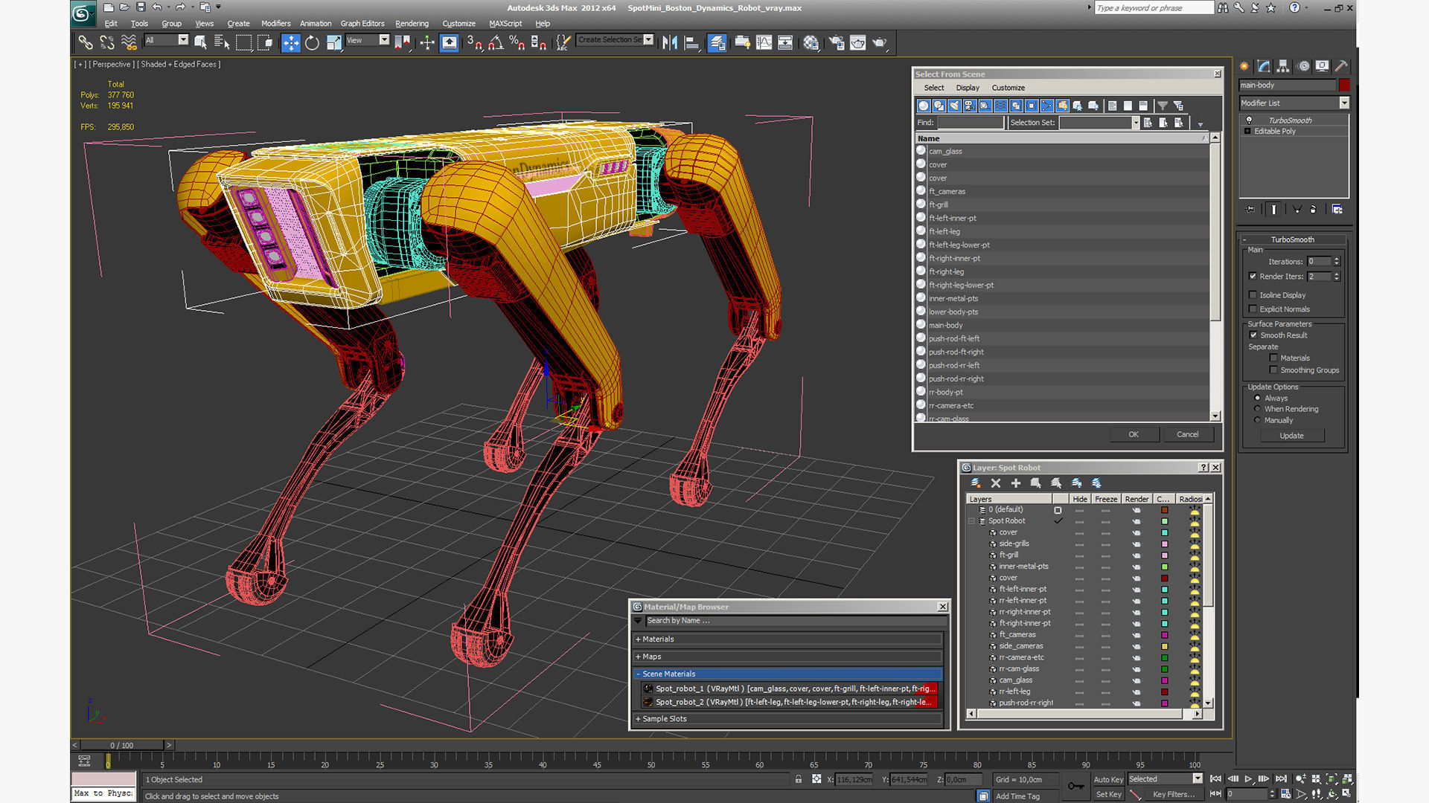Screen dimensions: 1429x803
Task: Open the Modifier List dropdown
Action: point(1344,103)
